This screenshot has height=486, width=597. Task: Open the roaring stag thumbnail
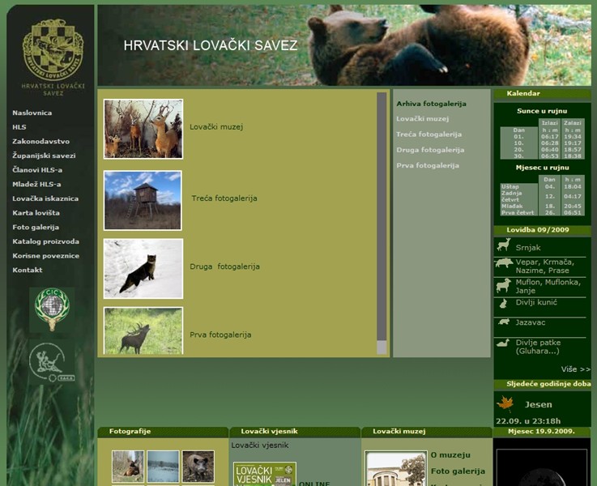[143, 330]
